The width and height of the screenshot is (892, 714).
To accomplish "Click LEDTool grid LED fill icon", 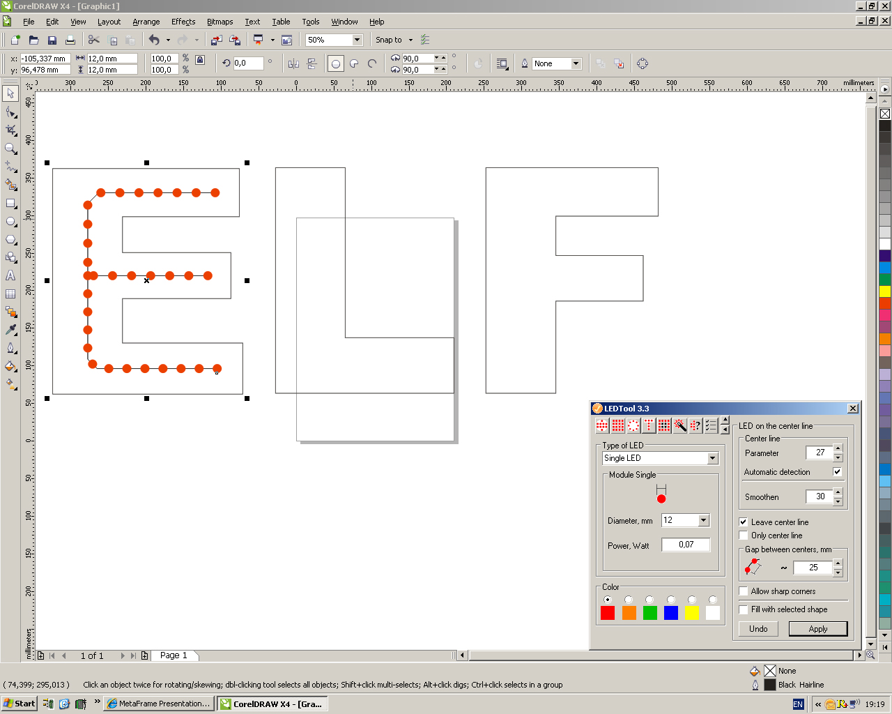I will [618, 425].
